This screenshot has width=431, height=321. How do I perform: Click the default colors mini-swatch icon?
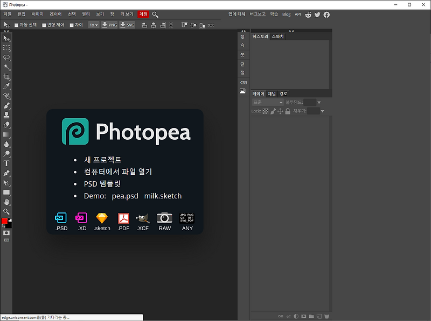pyautogui.click(x=10, y=219)
